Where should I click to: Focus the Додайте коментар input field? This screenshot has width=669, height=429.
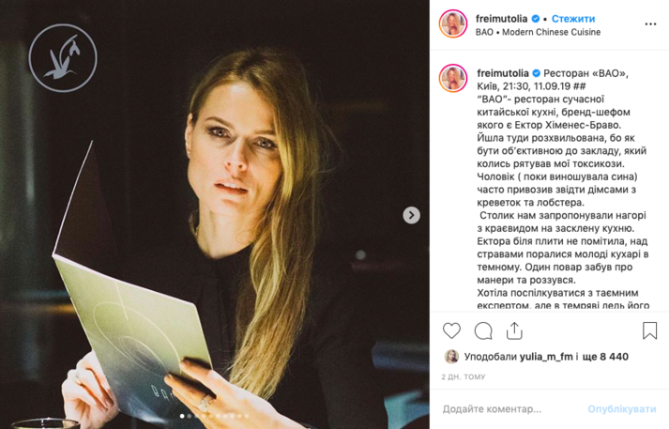click(509, 409)
